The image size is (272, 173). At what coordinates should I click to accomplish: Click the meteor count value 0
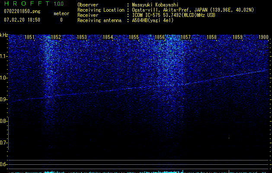(61, 20)
